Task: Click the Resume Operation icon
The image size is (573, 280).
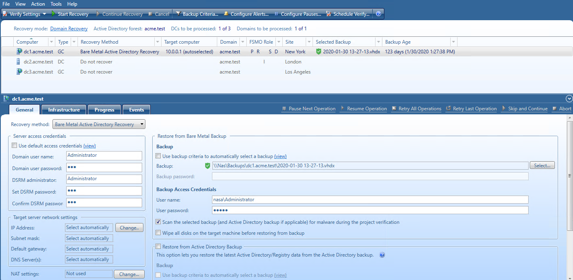Action: click(343, 108)
